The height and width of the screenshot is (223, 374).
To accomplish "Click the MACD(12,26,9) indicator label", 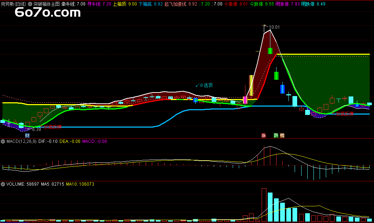I will [21, 141].
